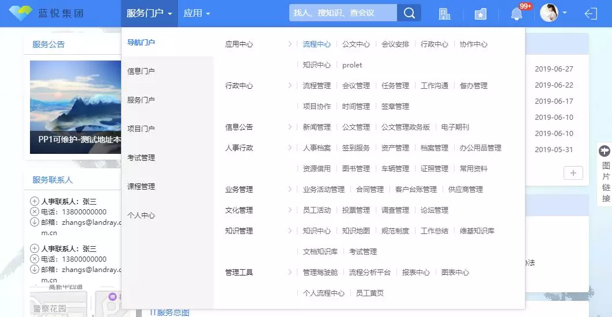Expand the 管理工具 chevron arrow
This screenshot has width=612, height=317.
click(290, 271)
